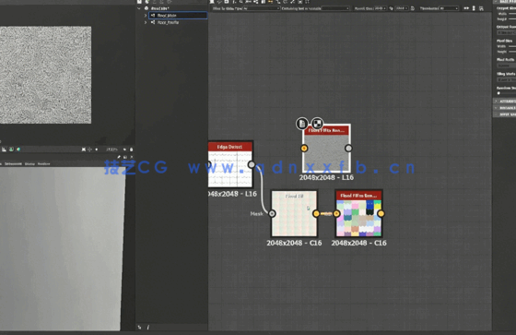The image size is (516, 335).
Task: Click the colored random node's orange input connector
Action: [x=336, y=214]
